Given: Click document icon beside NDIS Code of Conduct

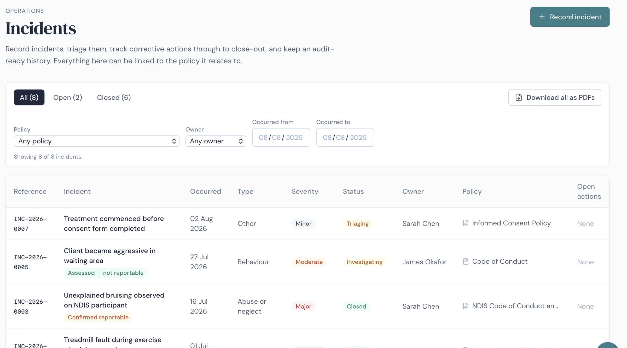Looking at the screenshot, I should (466, 306).
